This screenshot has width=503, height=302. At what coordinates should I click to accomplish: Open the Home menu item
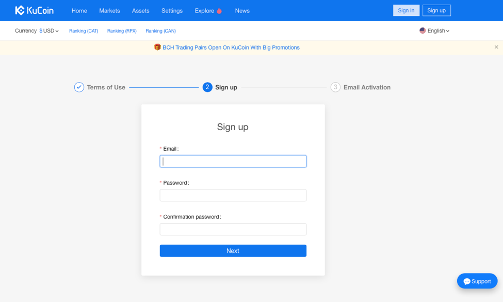79,11
